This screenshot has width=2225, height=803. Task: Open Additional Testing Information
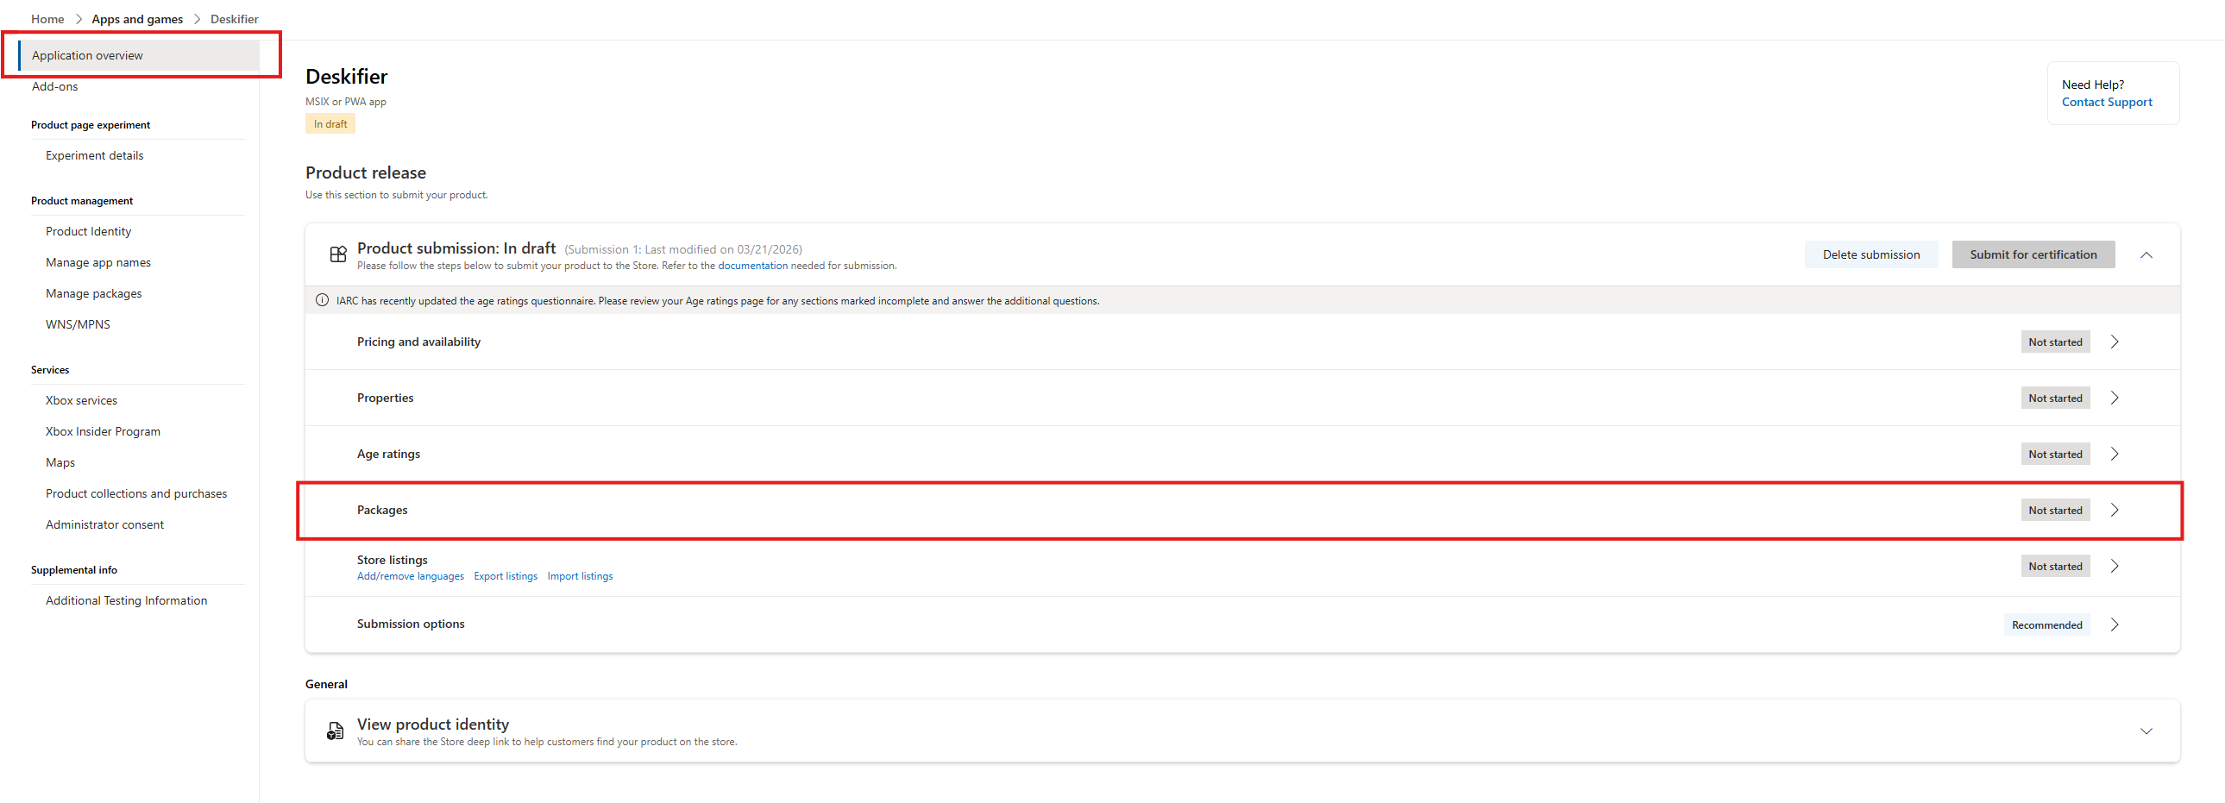click(x=126, y=601)
